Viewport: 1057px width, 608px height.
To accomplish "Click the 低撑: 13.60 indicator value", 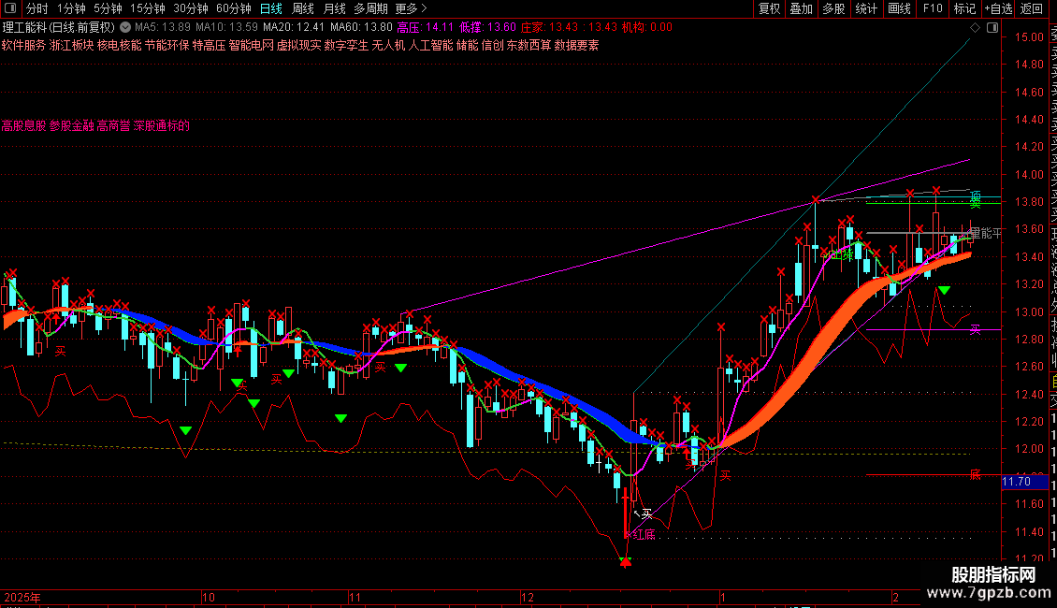I will click(x=488, y=28).
